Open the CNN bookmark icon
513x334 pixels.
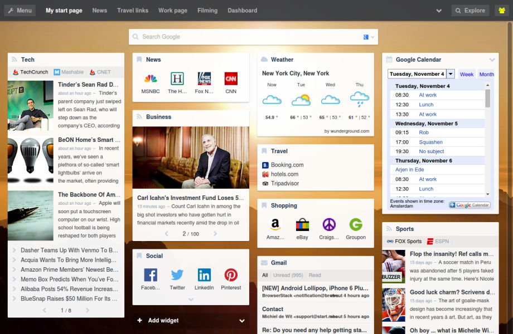point(231,78)
